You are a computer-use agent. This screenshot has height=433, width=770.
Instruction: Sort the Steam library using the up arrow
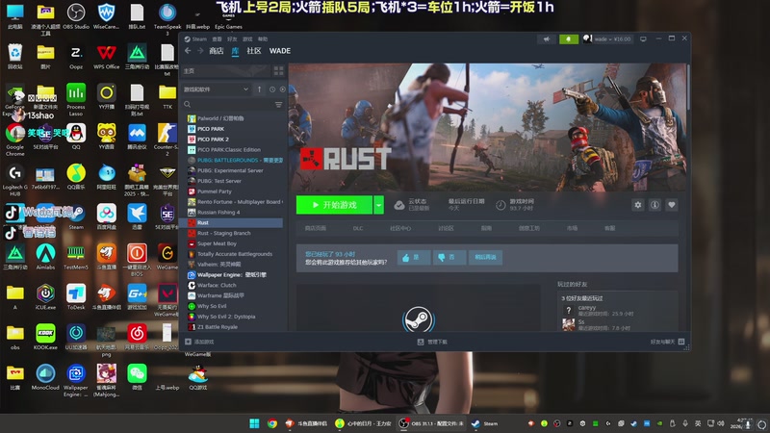259,89
